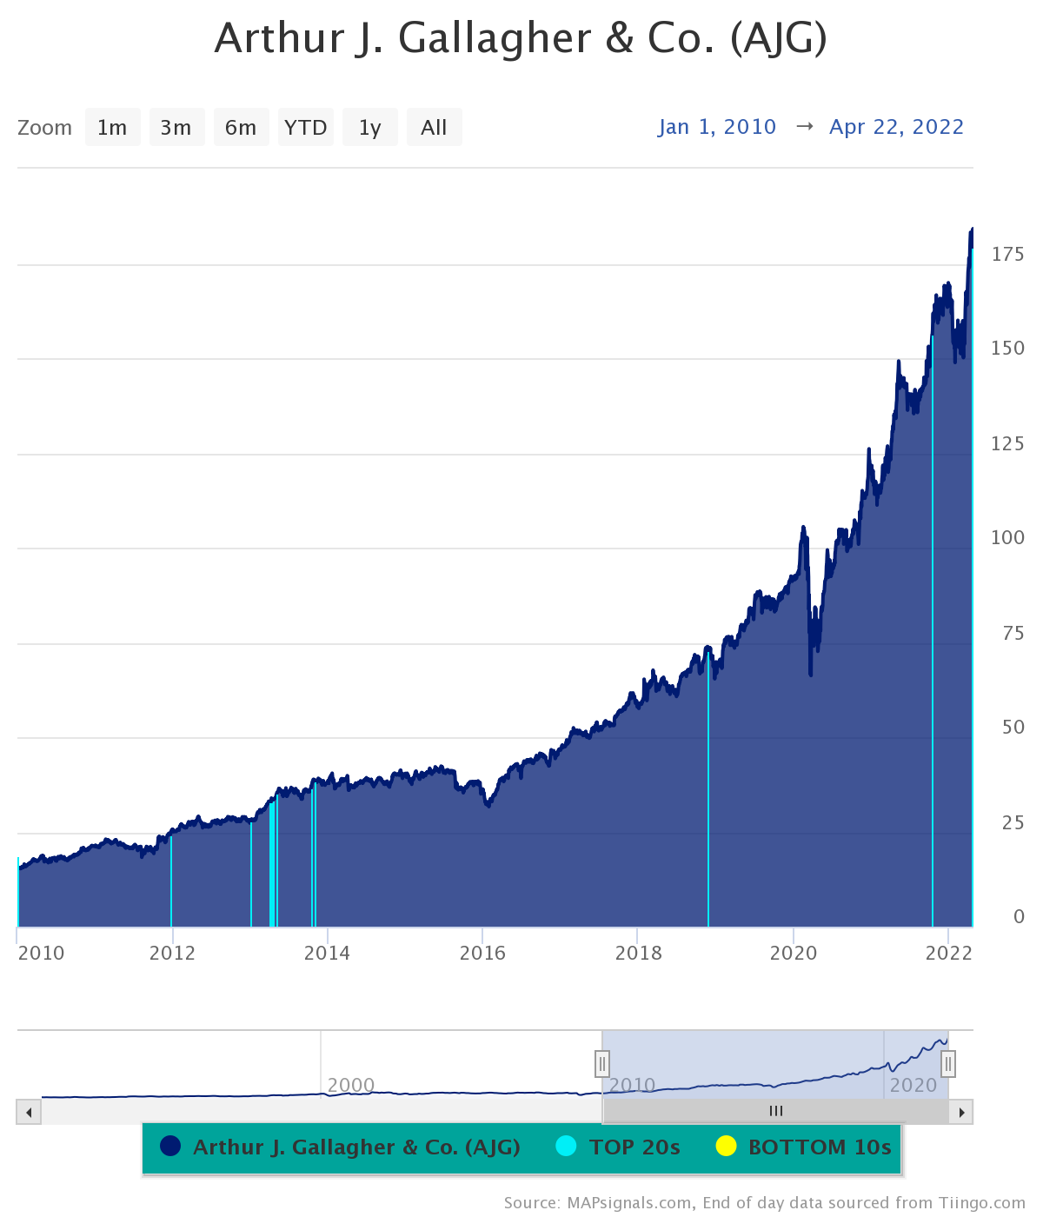This screenshot has height=1217, width=1043.
Task: Click the 2012 x-axis label
Action: click(172, 953)
